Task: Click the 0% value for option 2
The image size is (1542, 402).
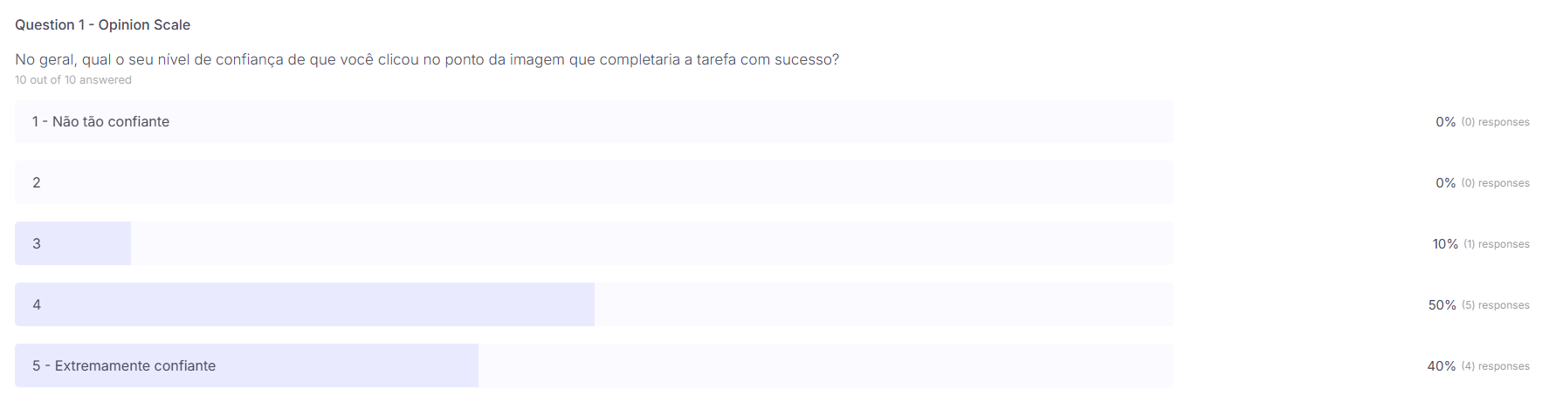Action: click(1445, 183)
